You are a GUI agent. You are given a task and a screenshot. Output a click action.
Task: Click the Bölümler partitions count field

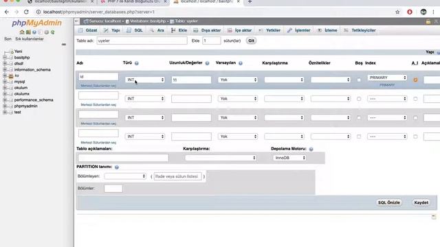click(x=113, y=189)
